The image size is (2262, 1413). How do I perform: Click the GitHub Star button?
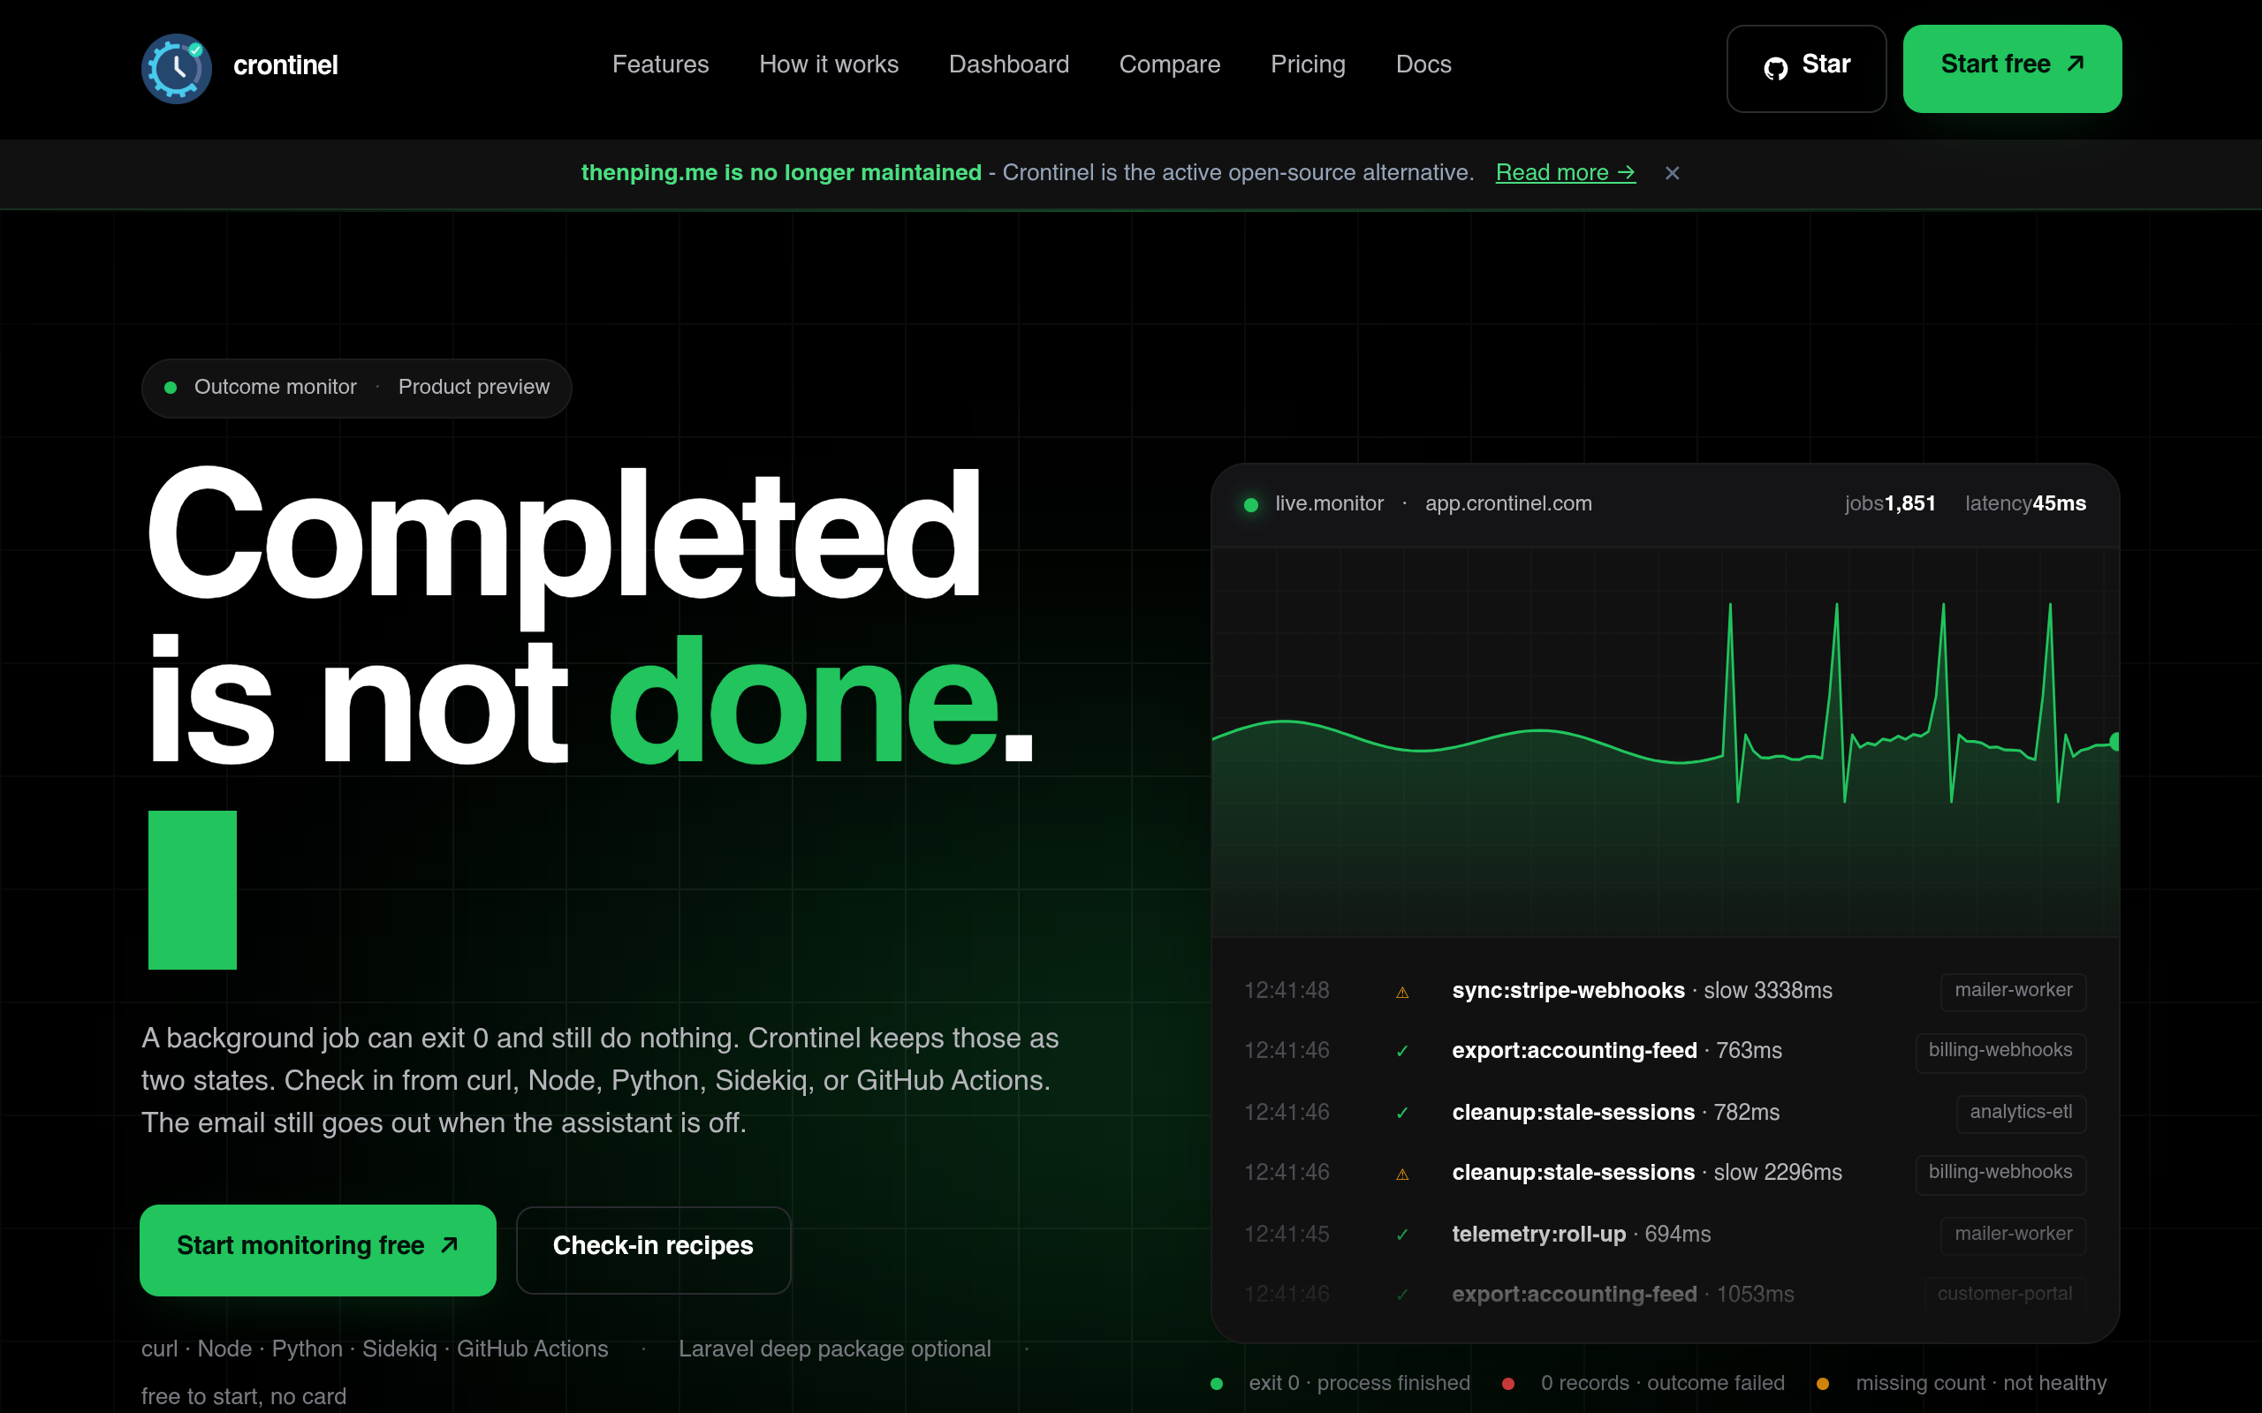(x=1806, y=68)
